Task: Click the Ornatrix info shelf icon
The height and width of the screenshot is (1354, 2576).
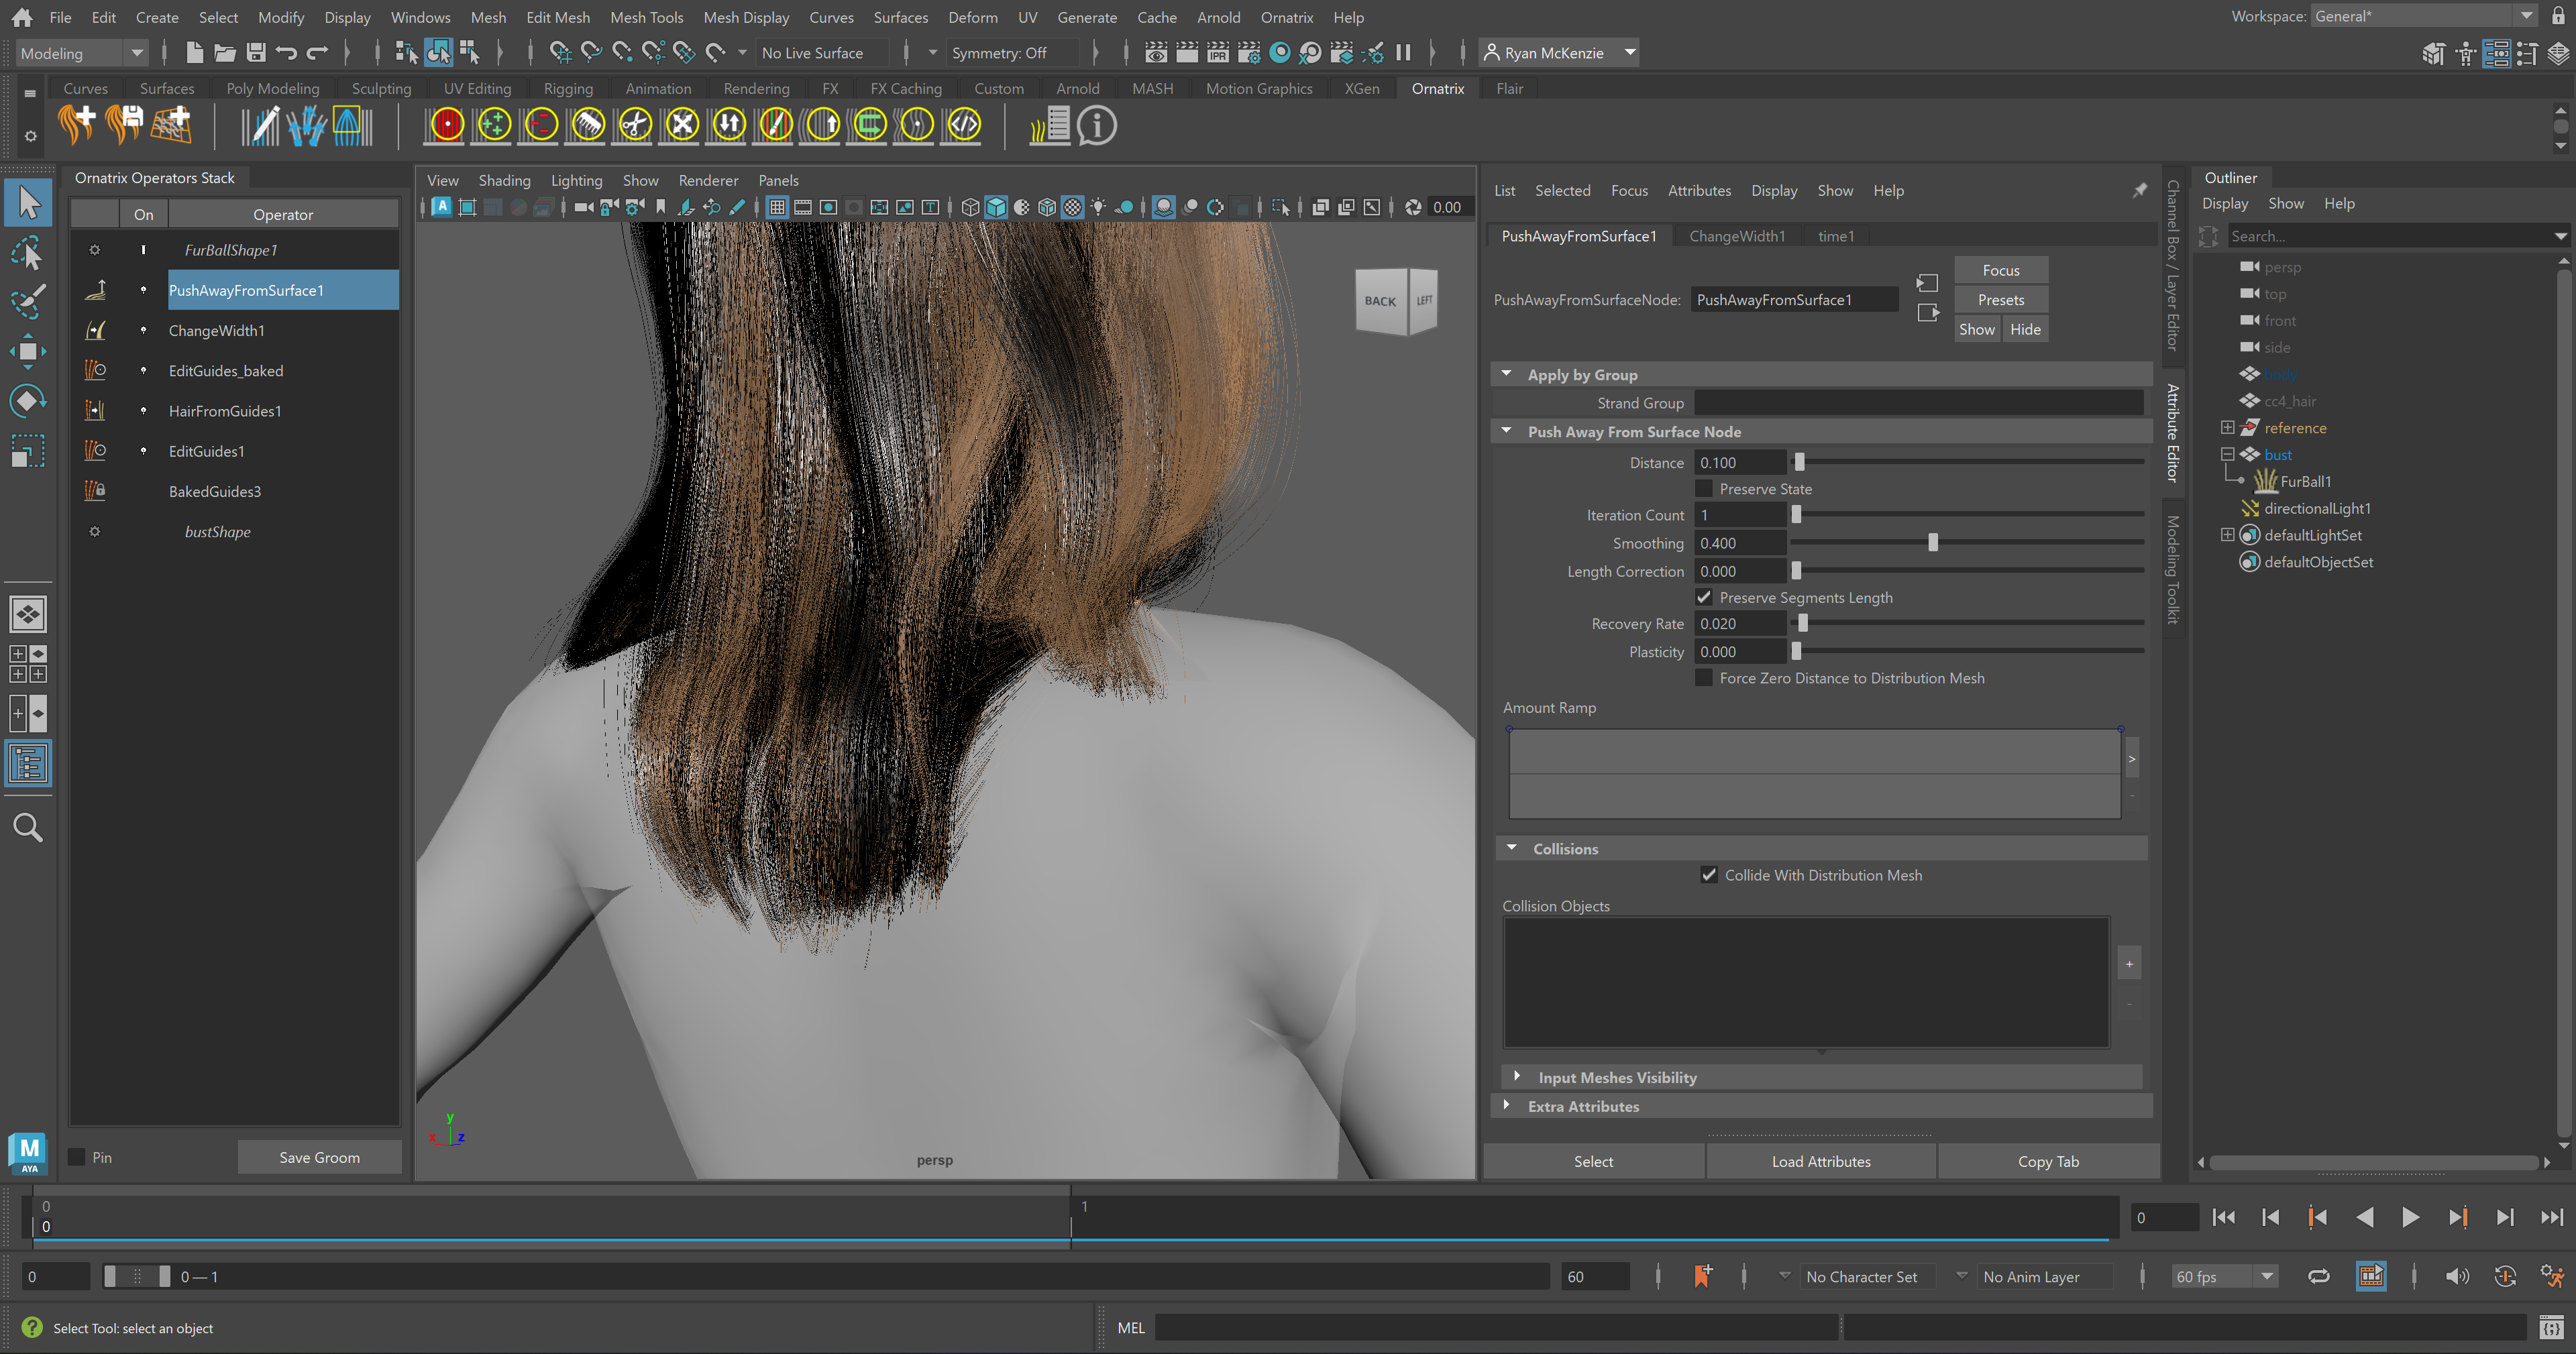Action: tap(1097, 126)
